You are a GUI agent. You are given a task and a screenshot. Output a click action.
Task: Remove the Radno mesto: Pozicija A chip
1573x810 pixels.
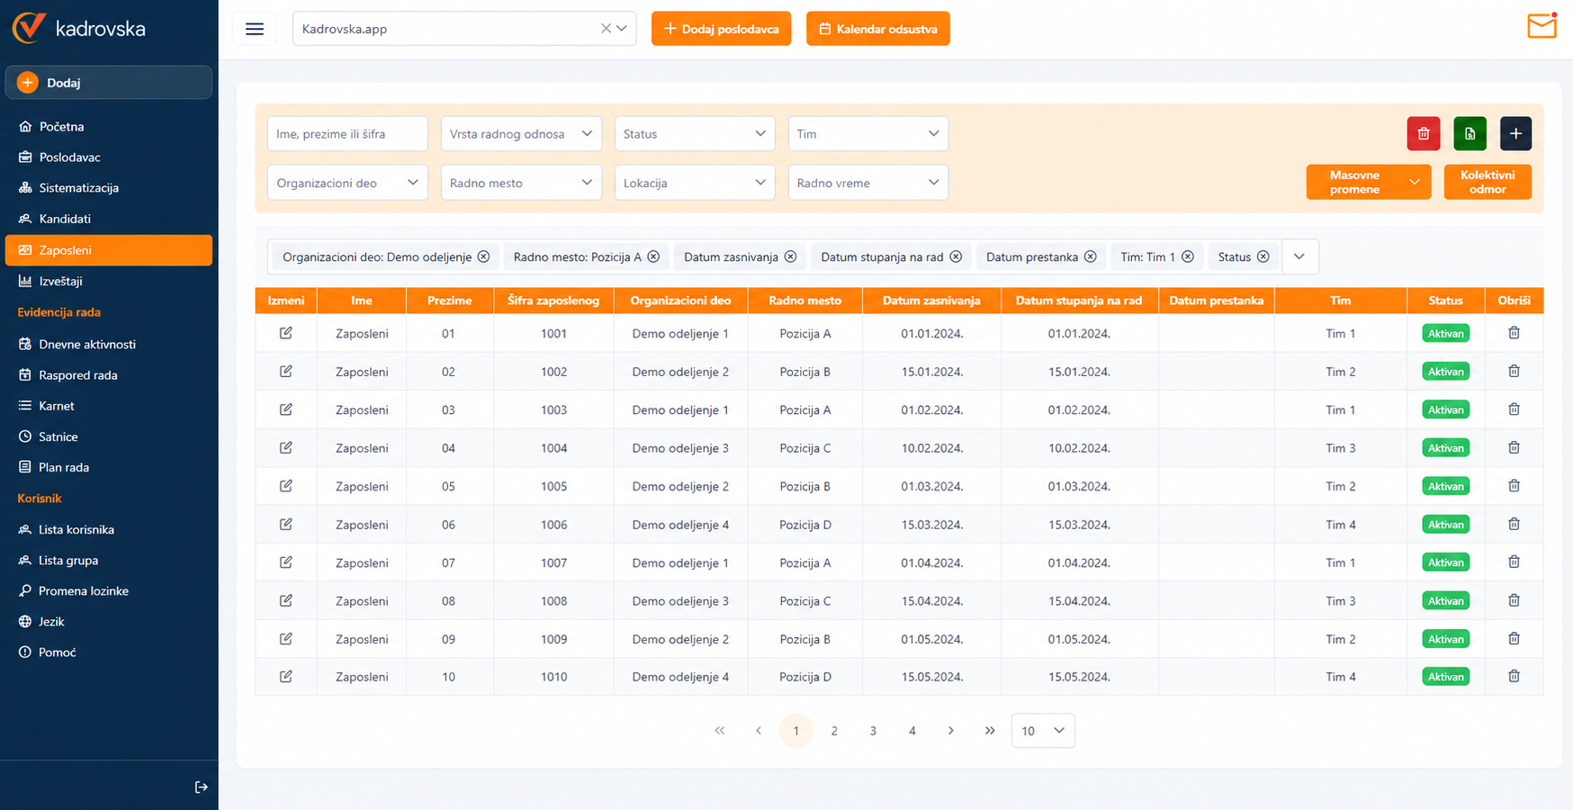[653, 256]
